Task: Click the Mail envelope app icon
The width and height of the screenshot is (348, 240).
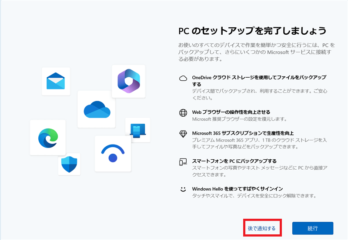Action: click(56, 81)
